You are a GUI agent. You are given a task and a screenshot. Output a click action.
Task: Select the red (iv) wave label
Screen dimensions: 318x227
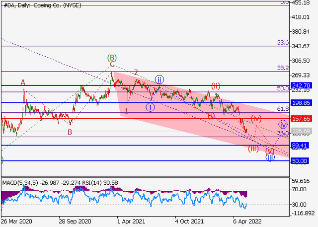click(256, 119)
